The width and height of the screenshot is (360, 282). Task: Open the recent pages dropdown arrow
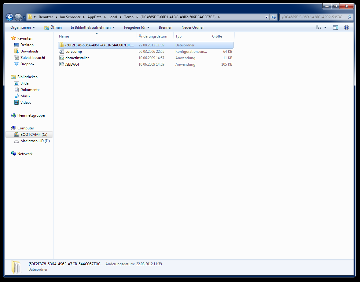[x=24, y=17]
